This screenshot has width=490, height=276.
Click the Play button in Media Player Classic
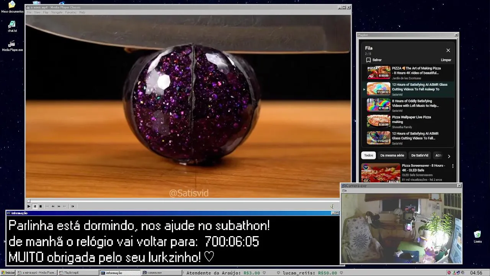pyautogui.click(x=29, y=206)
